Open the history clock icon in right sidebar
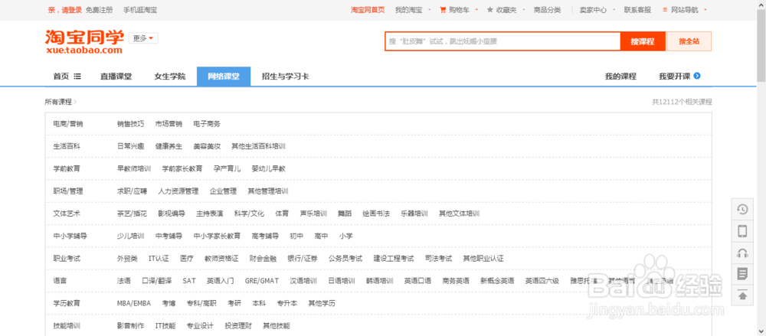 742,209
